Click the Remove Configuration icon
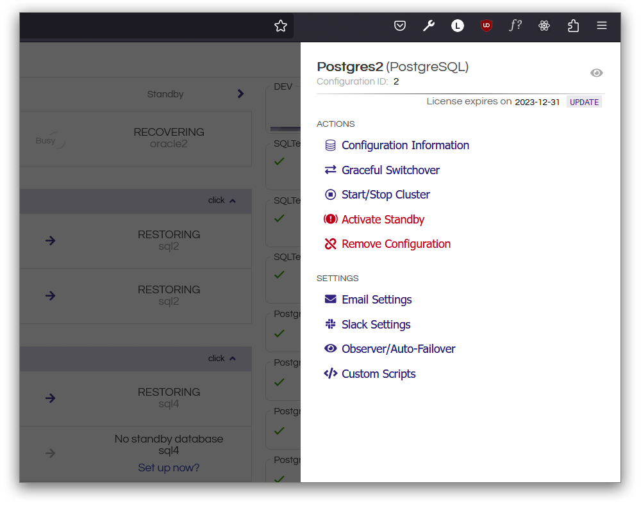Viewport: 641px width, 520px height. point(330,243)
